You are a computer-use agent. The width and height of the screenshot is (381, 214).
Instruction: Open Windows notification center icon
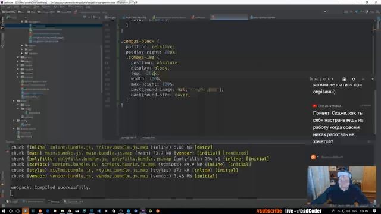point(374,211)
